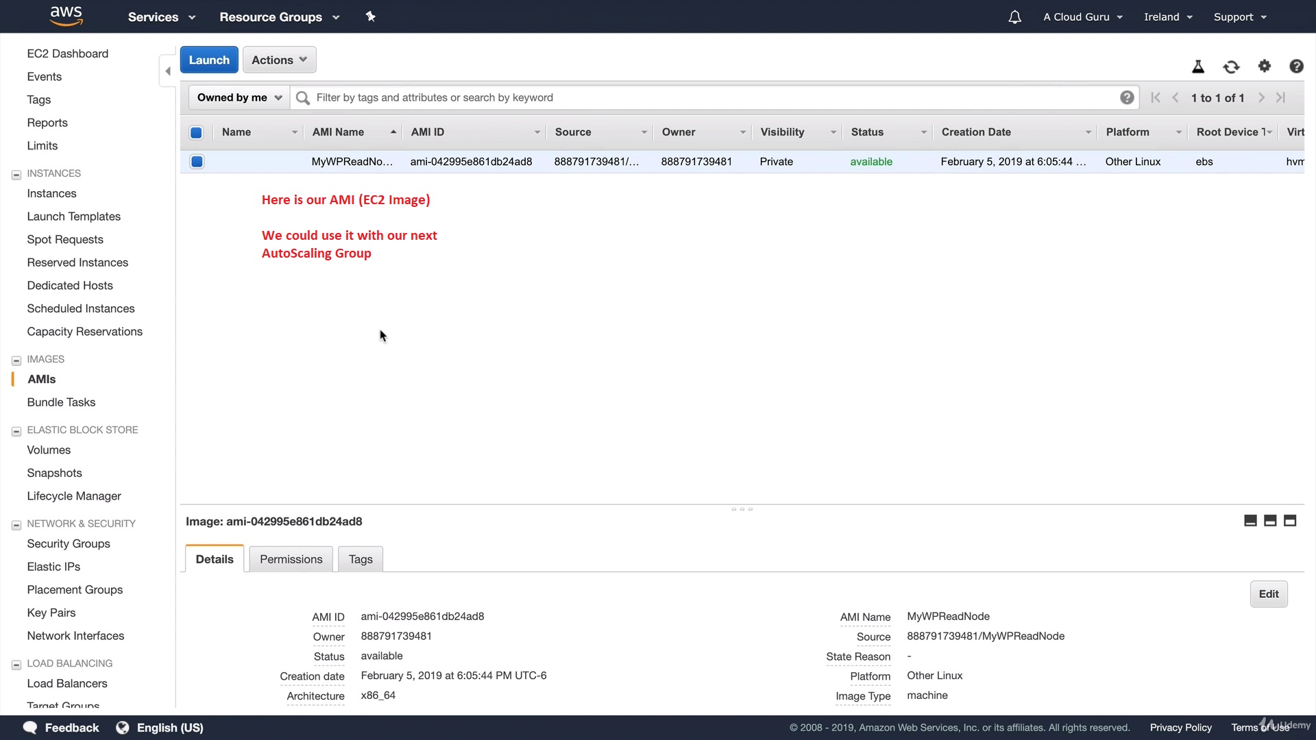
Task: Collapse the left navigation sidebar arrow
Action: [x=168, y=71]
